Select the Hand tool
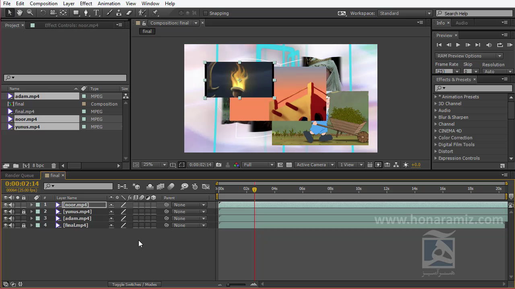The width and height of the screenshot is (515, 289). pyautogui.click(x=20, y=13)
